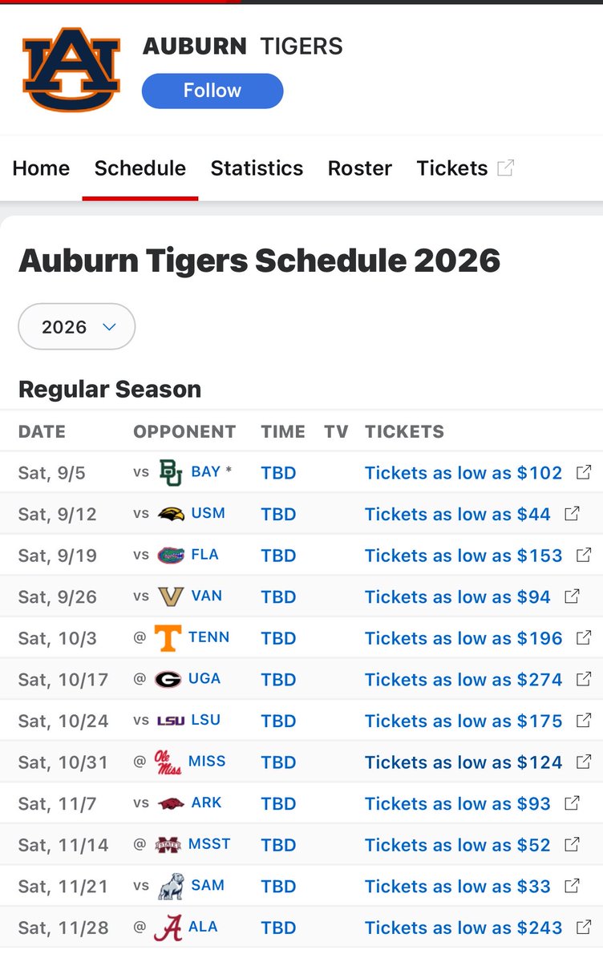
Task: Open Samford tickets as low as $33
Action: [x=458, y=887]
